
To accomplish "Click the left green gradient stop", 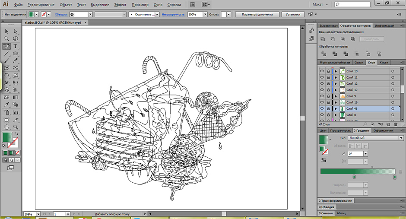I will [354, 177].
